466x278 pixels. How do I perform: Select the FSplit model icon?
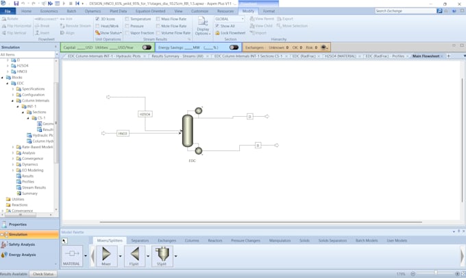pyautogui.click(x=134, y=255)
